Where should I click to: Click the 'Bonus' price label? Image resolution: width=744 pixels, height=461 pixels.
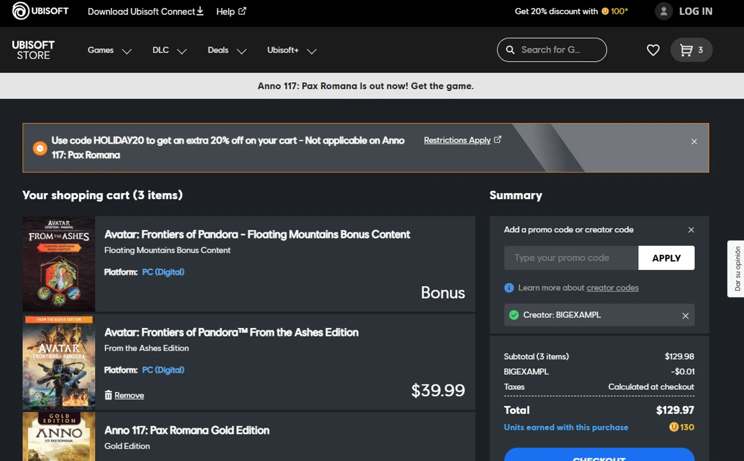[443, 292]
